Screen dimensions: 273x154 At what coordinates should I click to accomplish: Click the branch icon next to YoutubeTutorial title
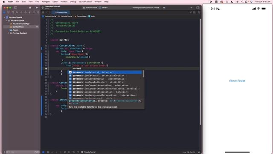tap(43, 7)
